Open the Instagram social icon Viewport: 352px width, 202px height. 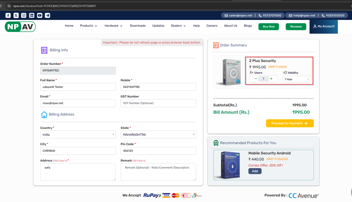[24, 15]
